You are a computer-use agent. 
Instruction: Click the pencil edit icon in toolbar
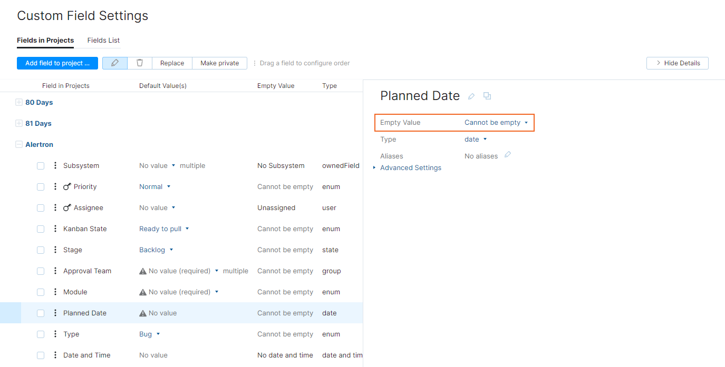click(x=115, y=63)
